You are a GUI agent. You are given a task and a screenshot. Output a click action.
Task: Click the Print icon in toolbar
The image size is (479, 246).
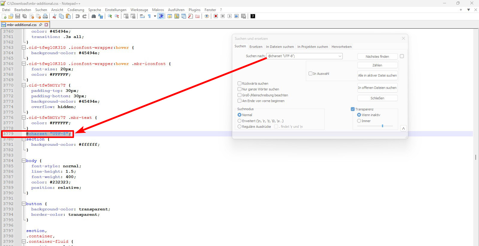(x=45, y=16)
